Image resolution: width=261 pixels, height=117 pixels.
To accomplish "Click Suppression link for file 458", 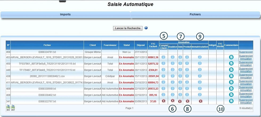I will [246, 52].
